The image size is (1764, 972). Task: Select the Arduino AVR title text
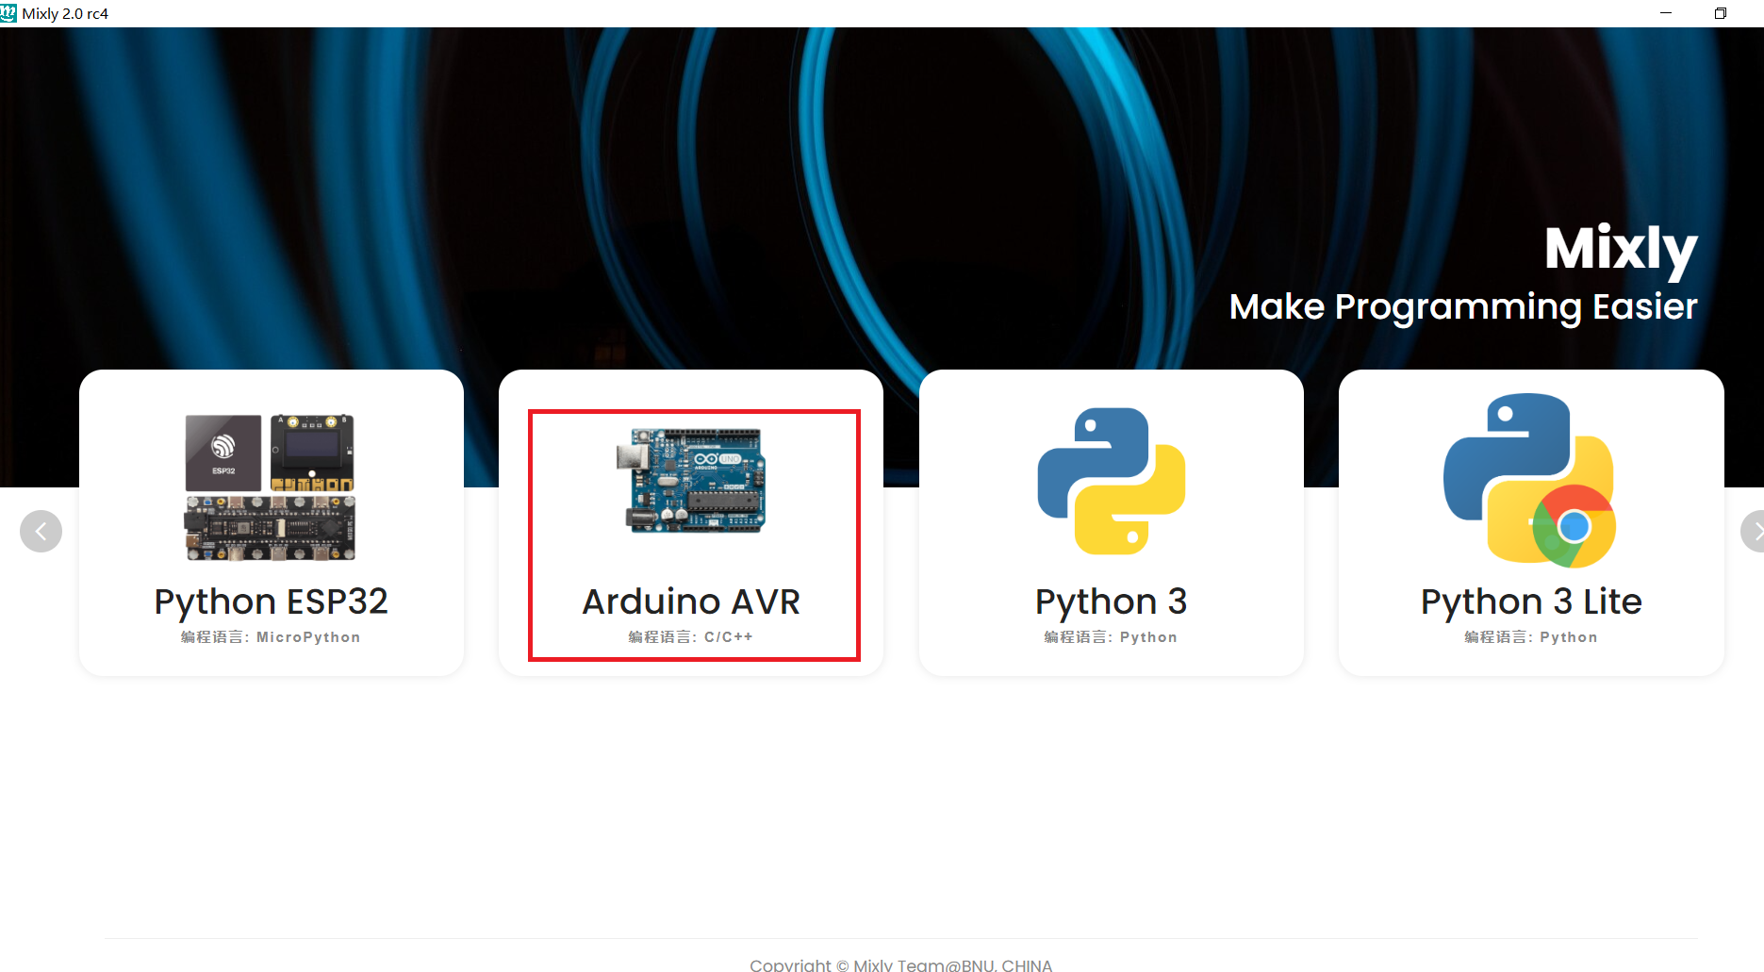tap(691, 601)
